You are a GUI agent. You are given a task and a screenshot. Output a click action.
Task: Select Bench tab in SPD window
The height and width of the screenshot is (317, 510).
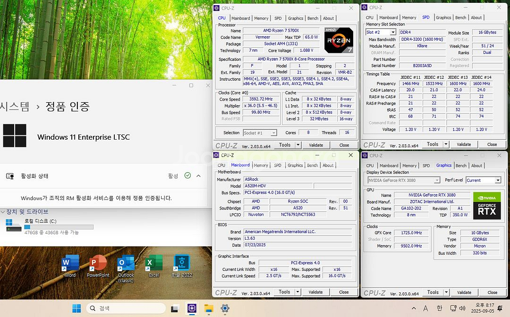[x=460, y=17]
